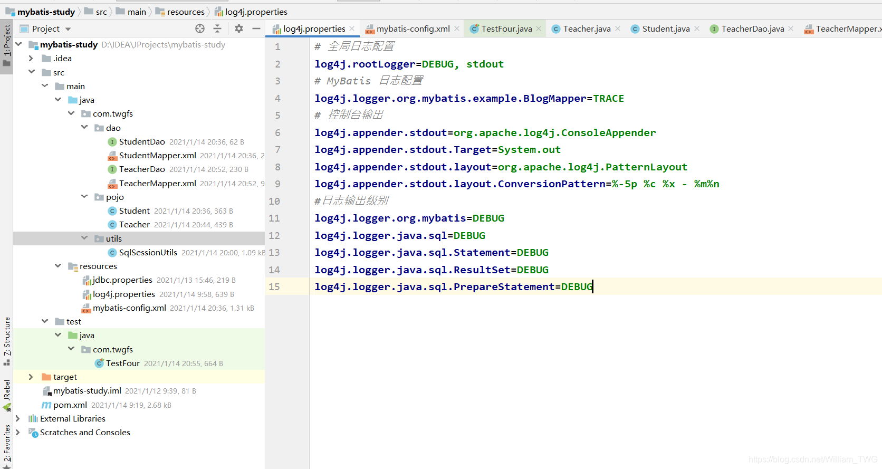Select mybatis-study.iml file icon
The height and width of the screenshot is (469, 882).
tap(46, 391)
